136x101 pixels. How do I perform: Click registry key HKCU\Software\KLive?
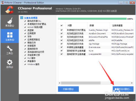[x=120, y=51]
